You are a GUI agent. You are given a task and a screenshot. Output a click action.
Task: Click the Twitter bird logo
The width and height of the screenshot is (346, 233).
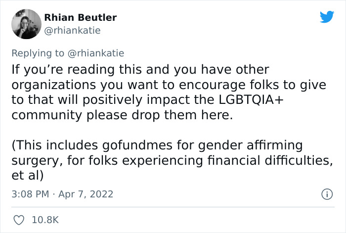327,17
